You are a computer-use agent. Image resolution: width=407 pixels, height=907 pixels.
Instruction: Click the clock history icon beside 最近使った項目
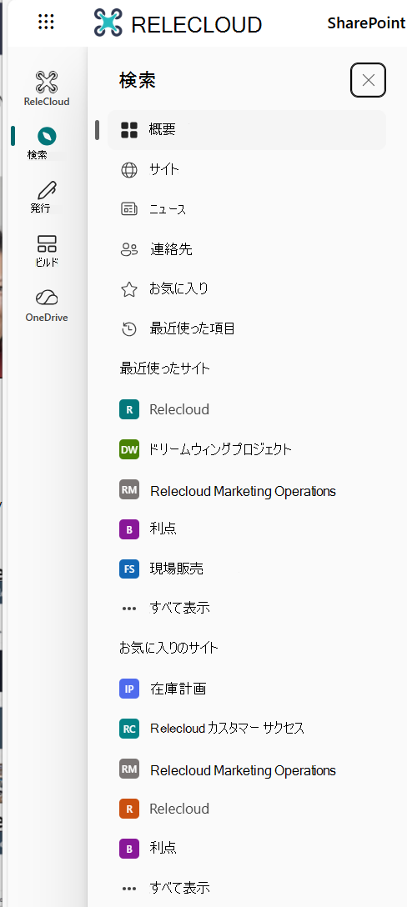(x=129, y=328)
